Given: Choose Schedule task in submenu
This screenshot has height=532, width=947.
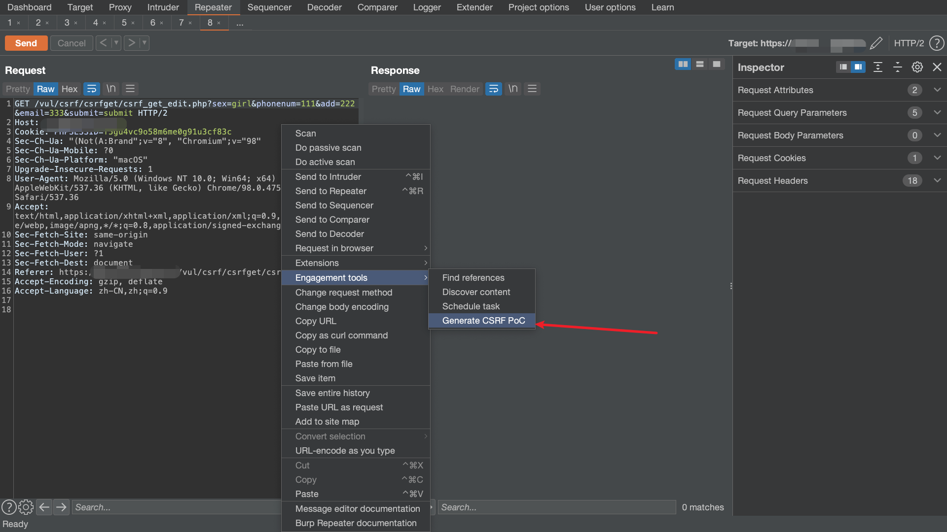Looking at the screenshot, I should pos(482,306).
